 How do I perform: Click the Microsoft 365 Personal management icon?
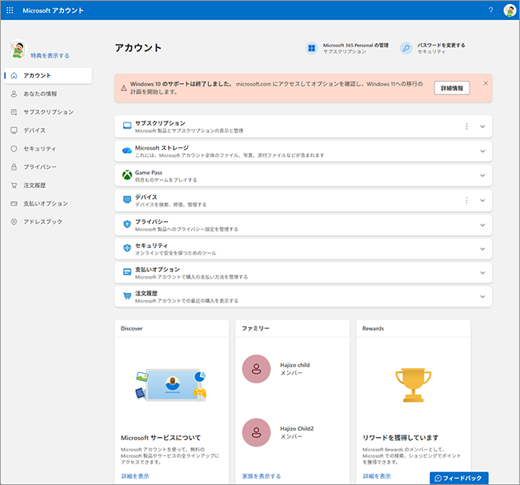(x=311, y=49)
